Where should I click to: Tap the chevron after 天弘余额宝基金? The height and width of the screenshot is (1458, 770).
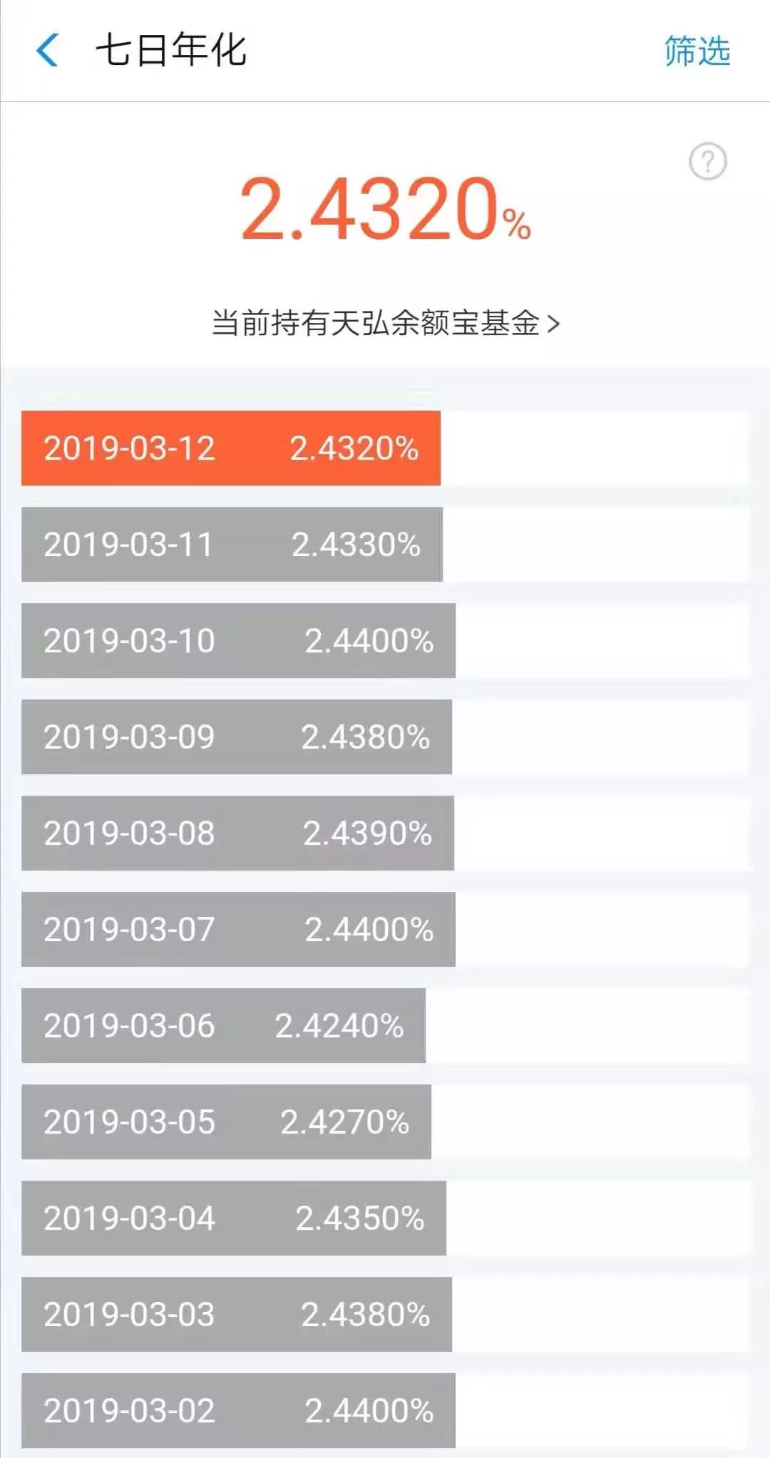(x=553, y=324)
